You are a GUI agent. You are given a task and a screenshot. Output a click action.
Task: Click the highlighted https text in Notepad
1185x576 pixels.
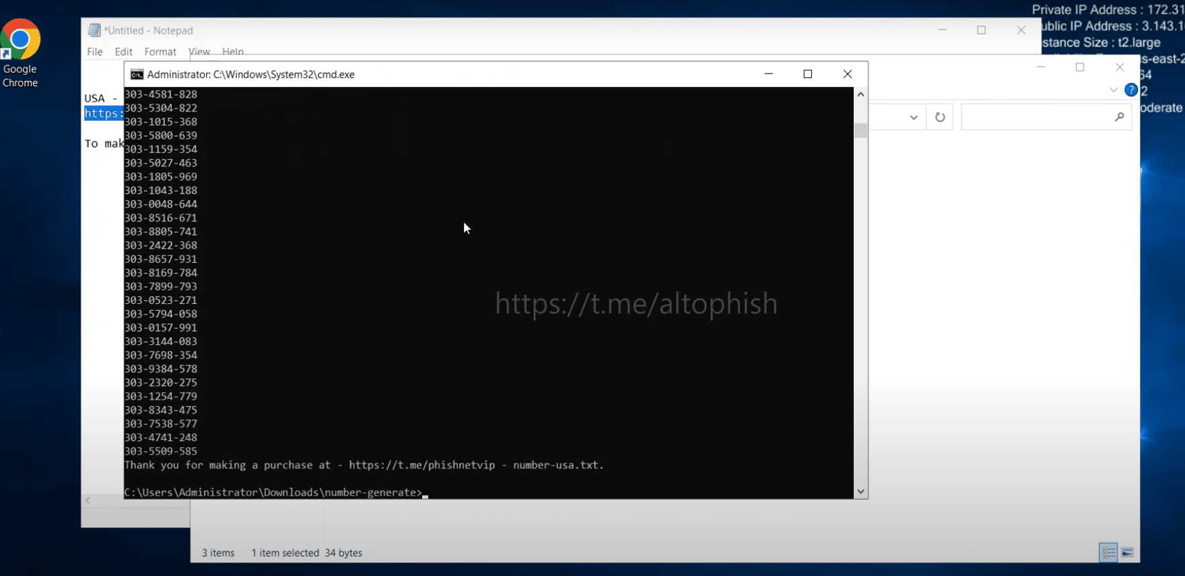click(104, 113)
